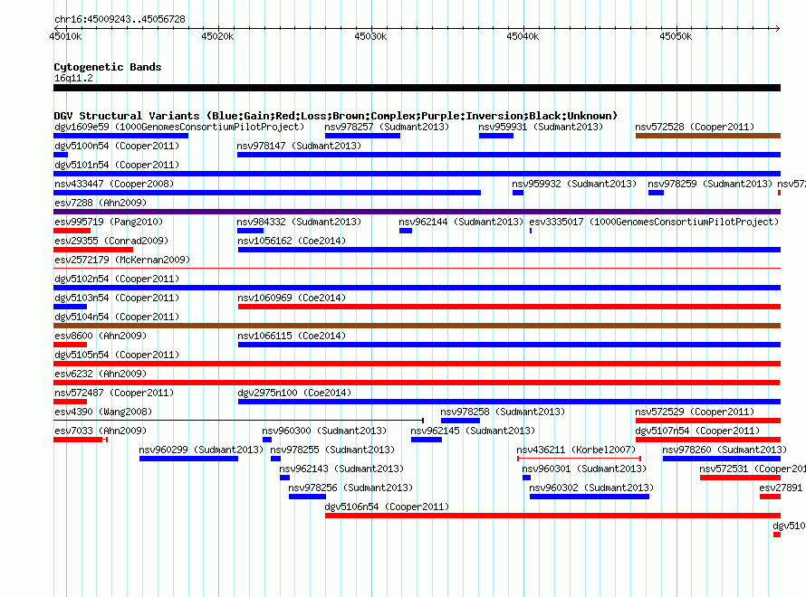The width and height of the screenshot is (806, 597).
Task: Click the 45040k ruler position
Action: tap(523, 36)
